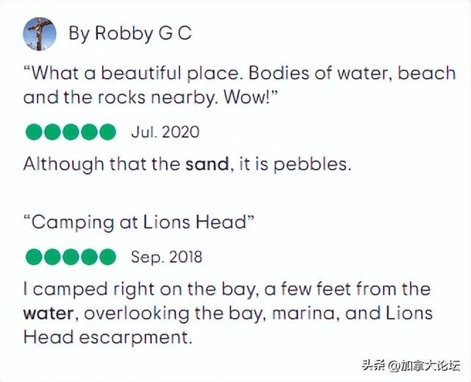Open the "Camping at Lions Head" review title
Image resolution: width=471 pixels, height=382 pixels.
(139, 222)
